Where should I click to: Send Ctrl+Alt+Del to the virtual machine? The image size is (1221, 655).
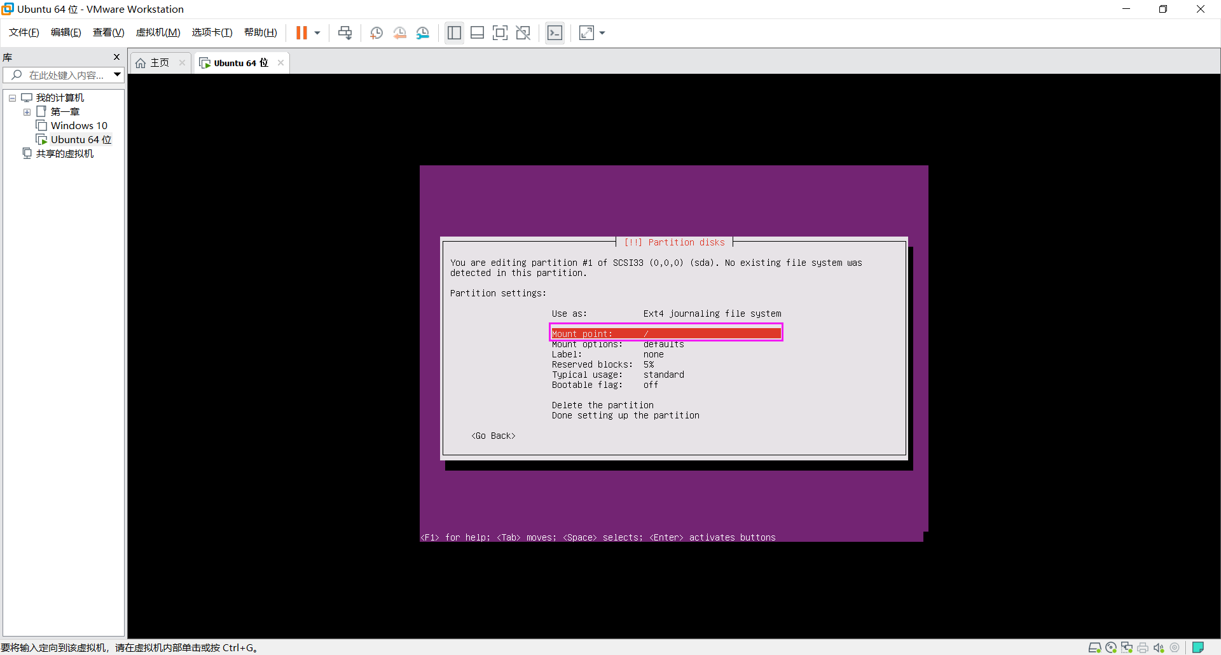point(345,33)
